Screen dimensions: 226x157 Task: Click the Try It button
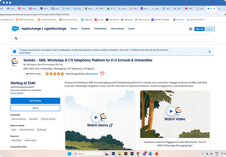[35, 108]
